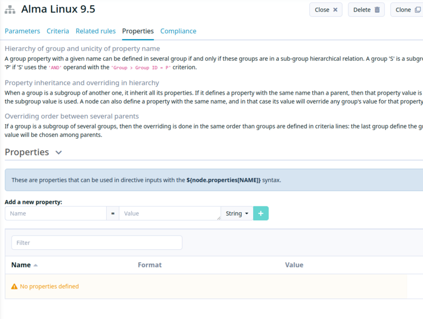
Task: Open the Criteria tab
Action: pyautogui.click(x=58, y=31)
